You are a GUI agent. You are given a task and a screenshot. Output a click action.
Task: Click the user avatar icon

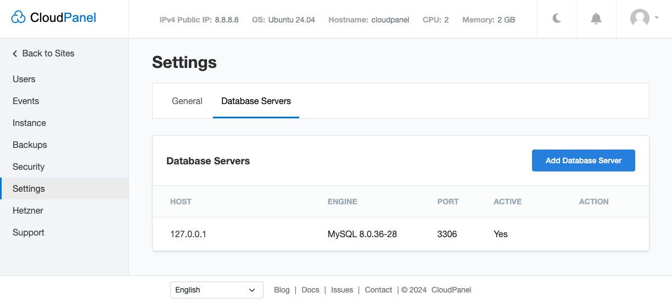(640, 19)
